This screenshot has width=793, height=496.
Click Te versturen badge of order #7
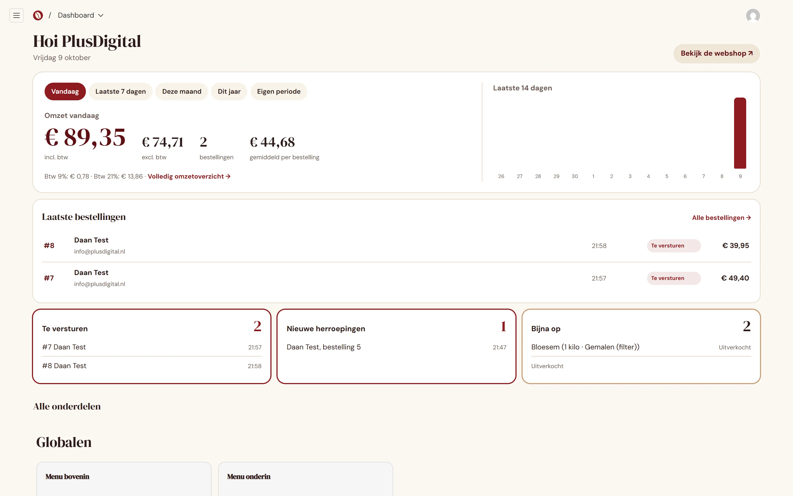tap(674, 278)
